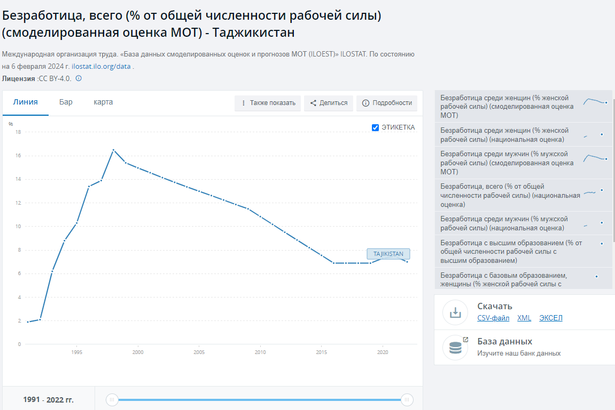Click the info icon on Подробности button
The image size is (615, 410).
(366, 103)
